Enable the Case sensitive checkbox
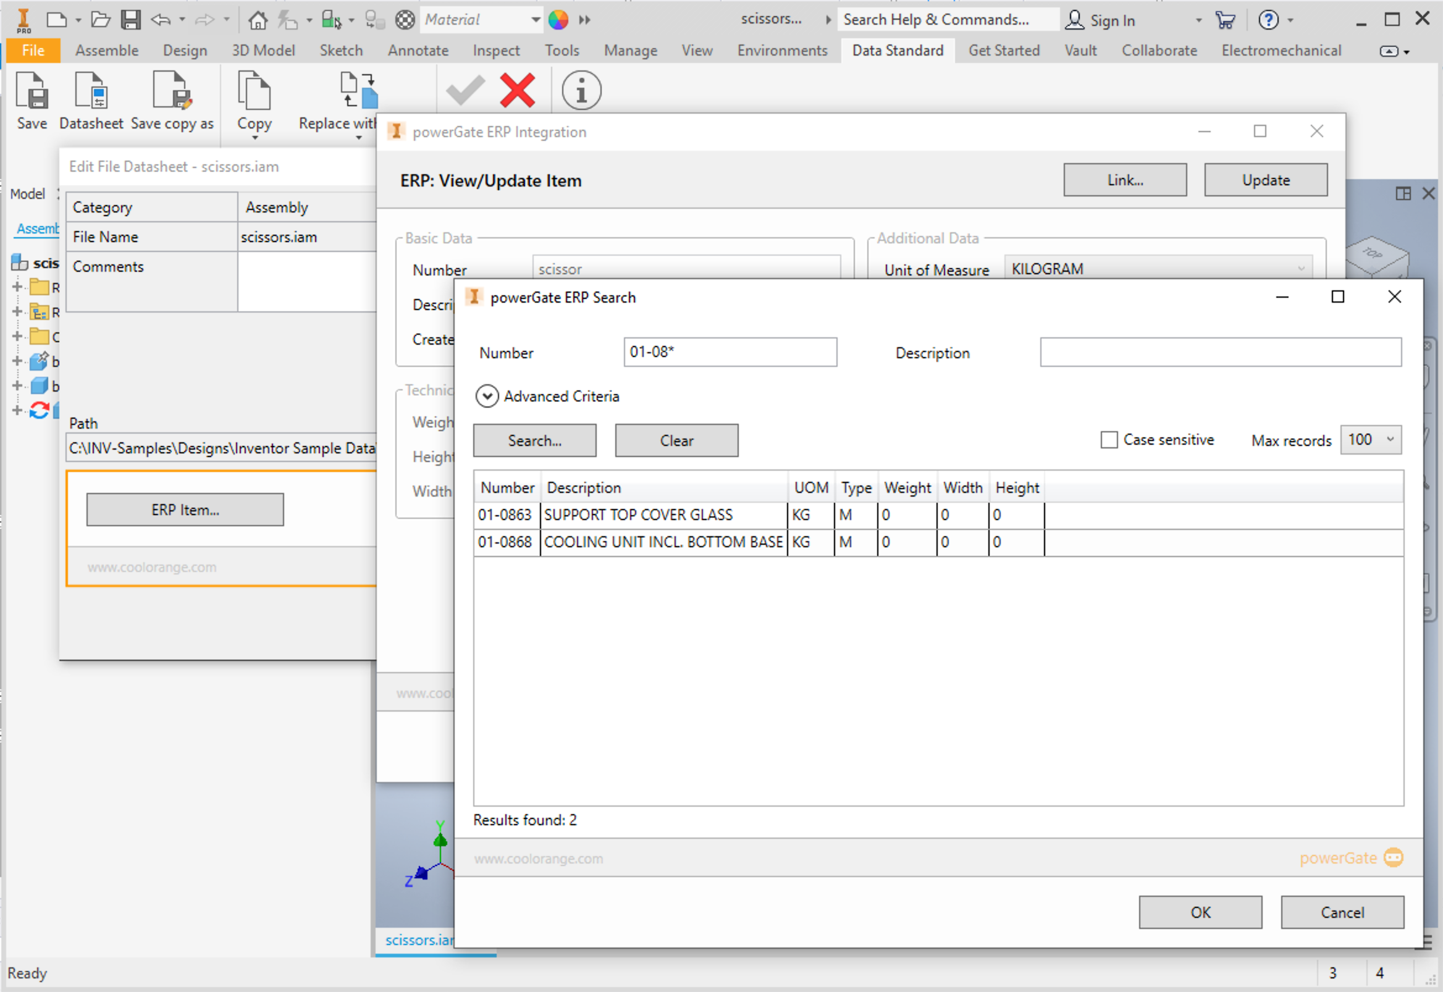This screenshot has width=1443, height=992. [1109, 440]
